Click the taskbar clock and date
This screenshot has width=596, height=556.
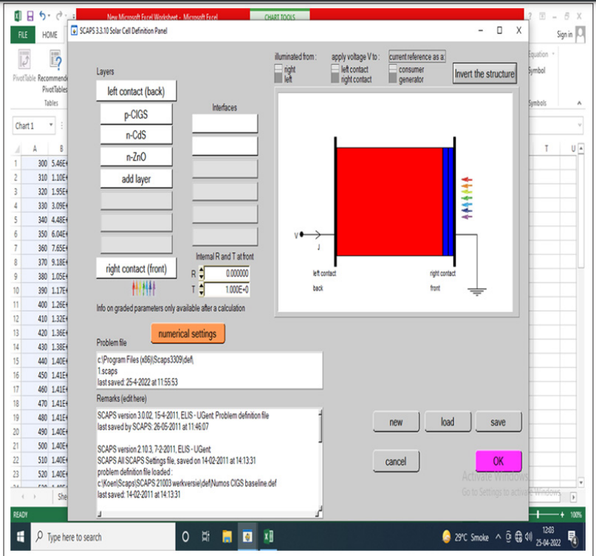pos(548,537)
